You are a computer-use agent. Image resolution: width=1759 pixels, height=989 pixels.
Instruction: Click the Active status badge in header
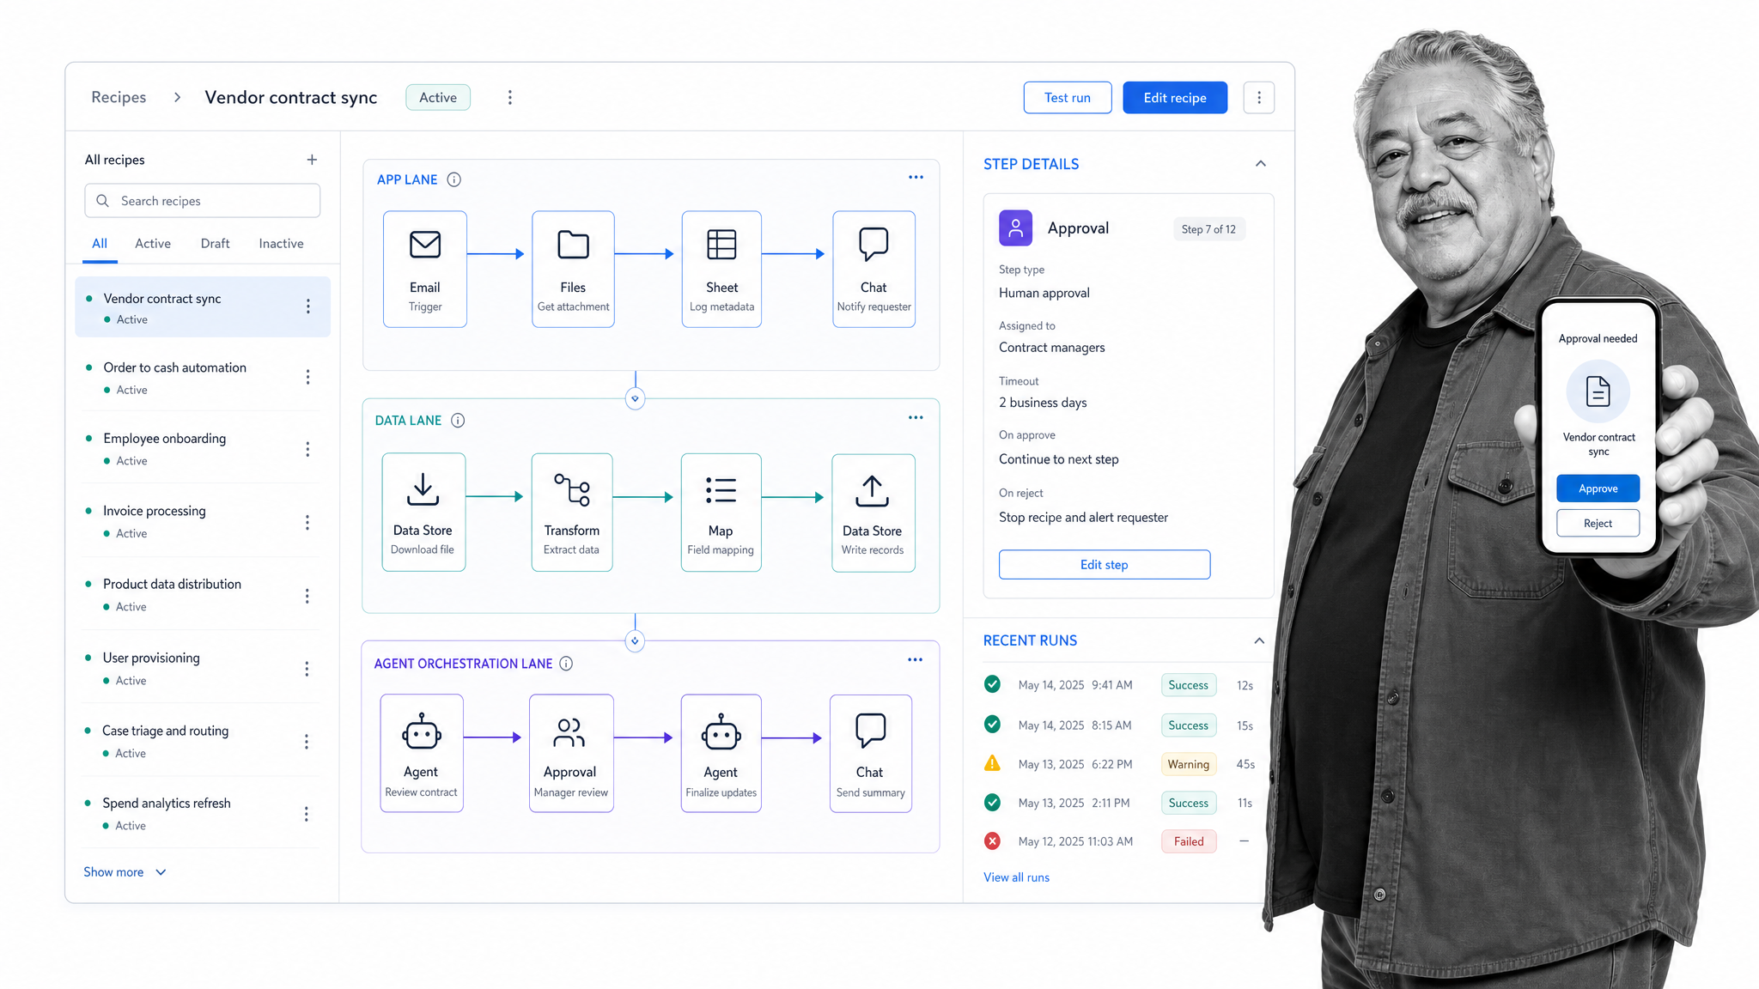pos(438,98)
